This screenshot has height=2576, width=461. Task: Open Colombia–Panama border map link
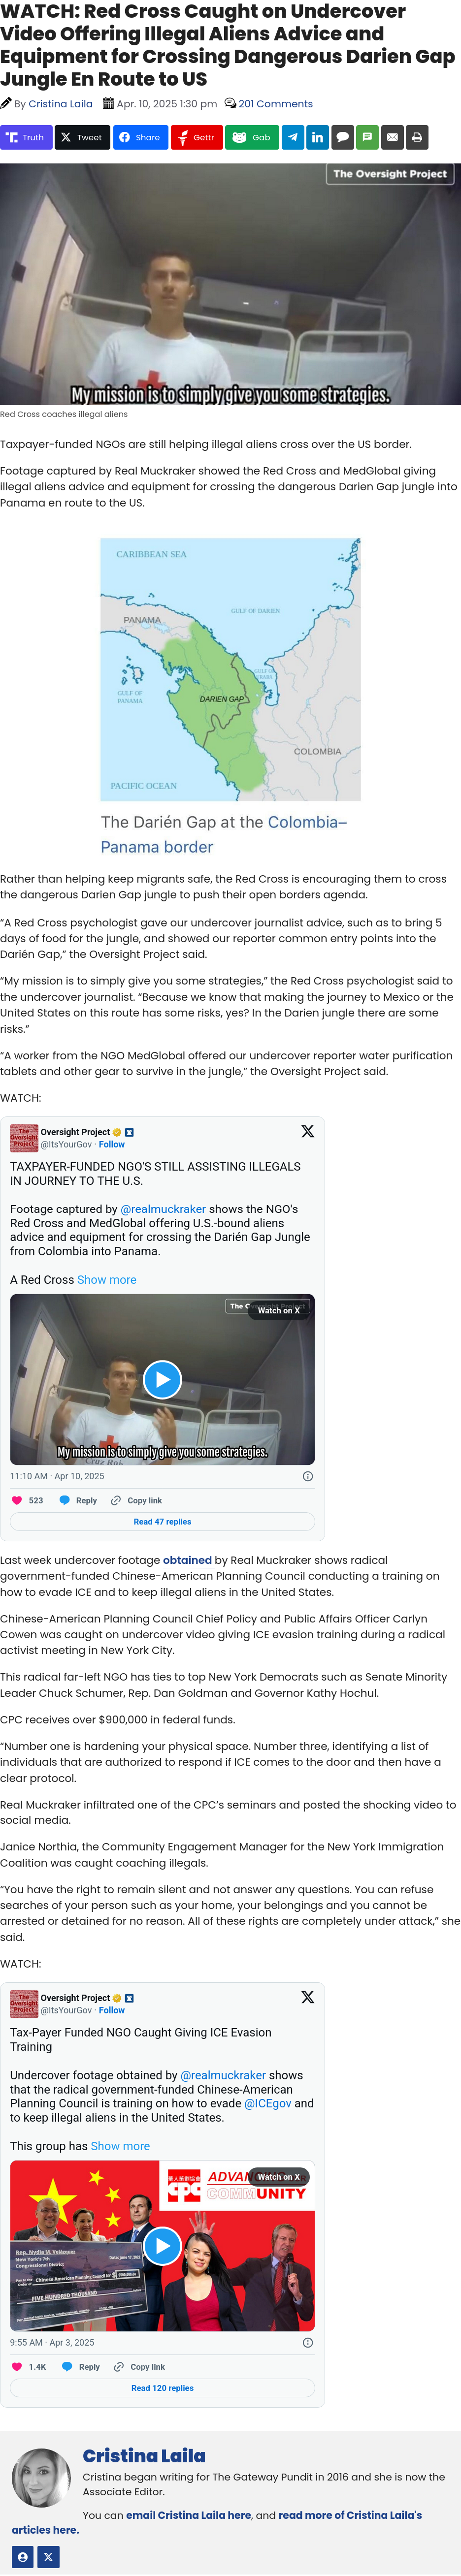pos(223,834)
